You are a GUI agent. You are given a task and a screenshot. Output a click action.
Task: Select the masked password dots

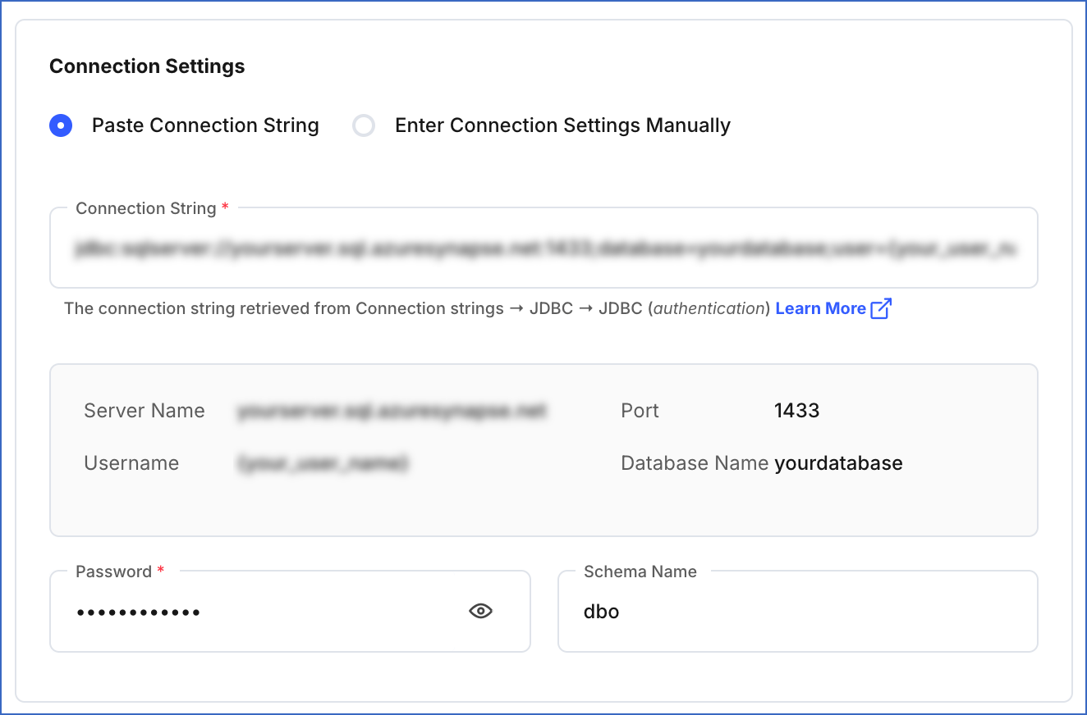[135, 611]
